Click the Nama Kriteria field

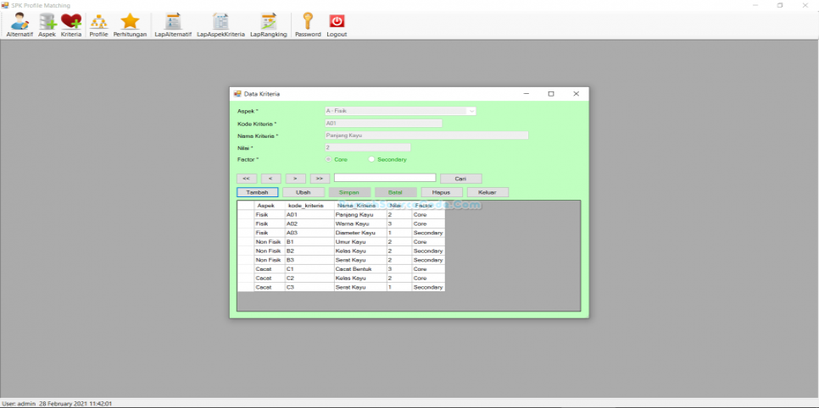[426, 135]
